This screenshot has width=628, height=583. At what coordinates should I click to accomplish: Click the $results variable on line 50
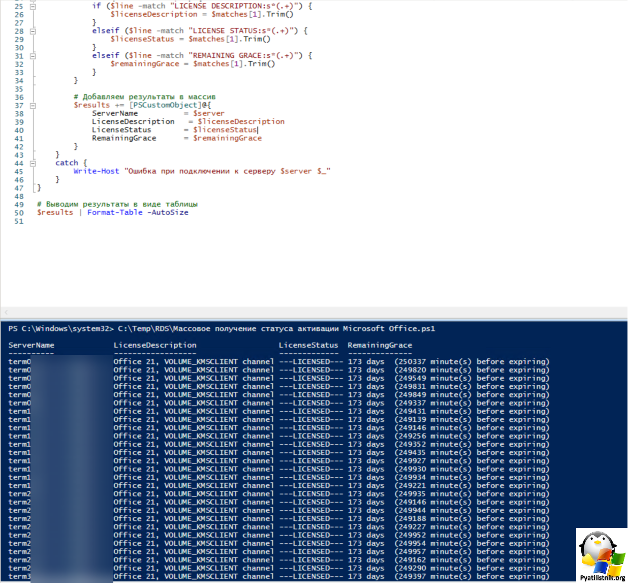coord(55,212)
